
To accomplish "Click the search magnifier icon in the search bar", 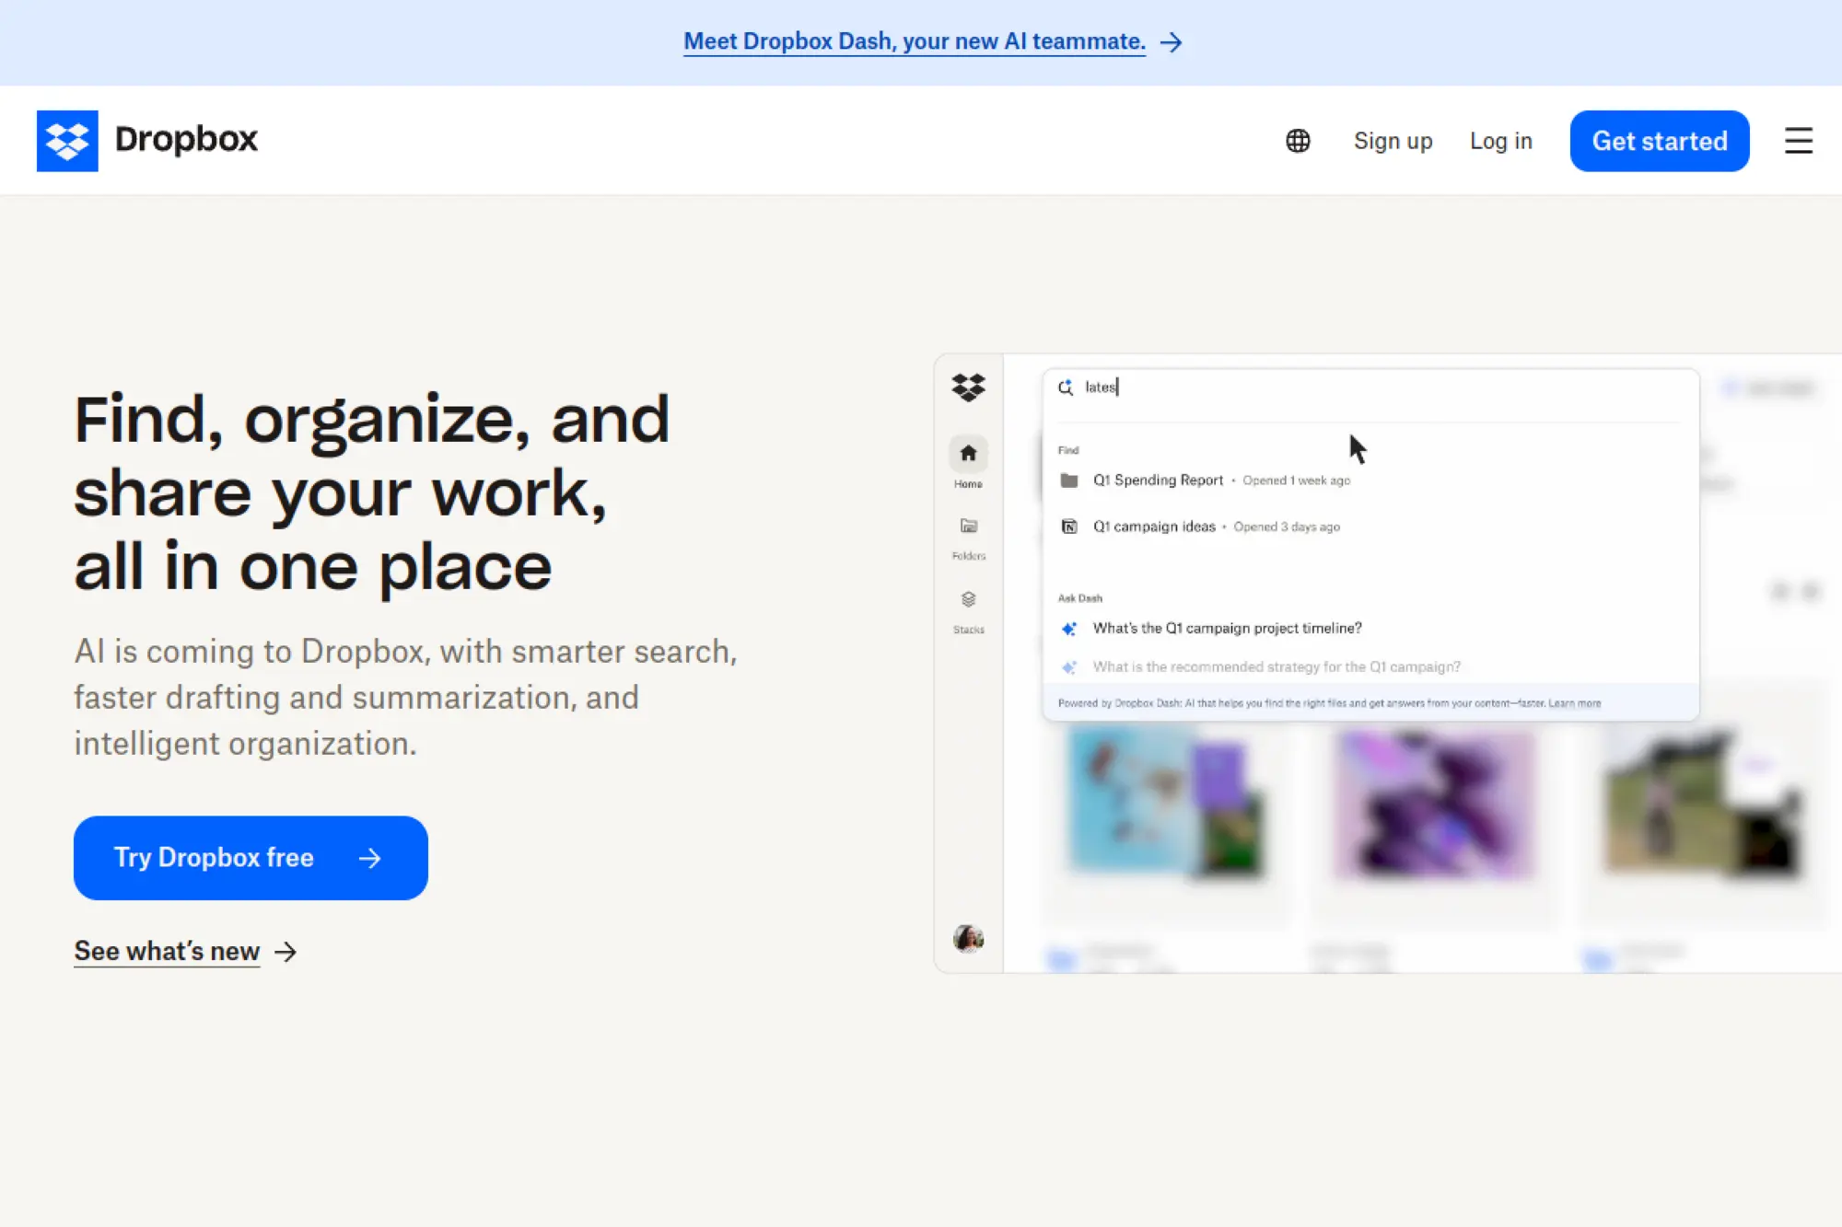I will 1066,388.
